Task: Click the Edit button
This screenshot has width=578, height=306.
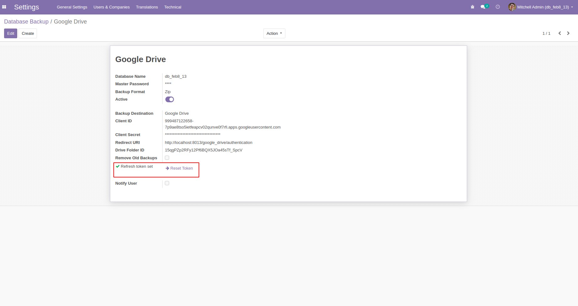Action: [11, 34]
